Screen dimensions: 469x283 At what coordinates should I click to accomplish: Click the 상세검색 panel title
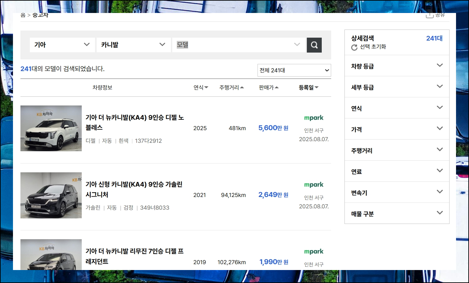tap(363, 38)
